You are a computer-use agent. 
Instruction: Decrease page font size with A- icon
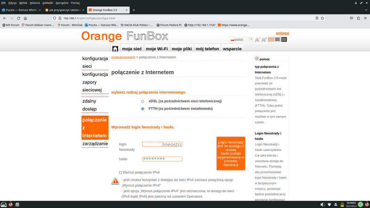[x=257, y=40]
